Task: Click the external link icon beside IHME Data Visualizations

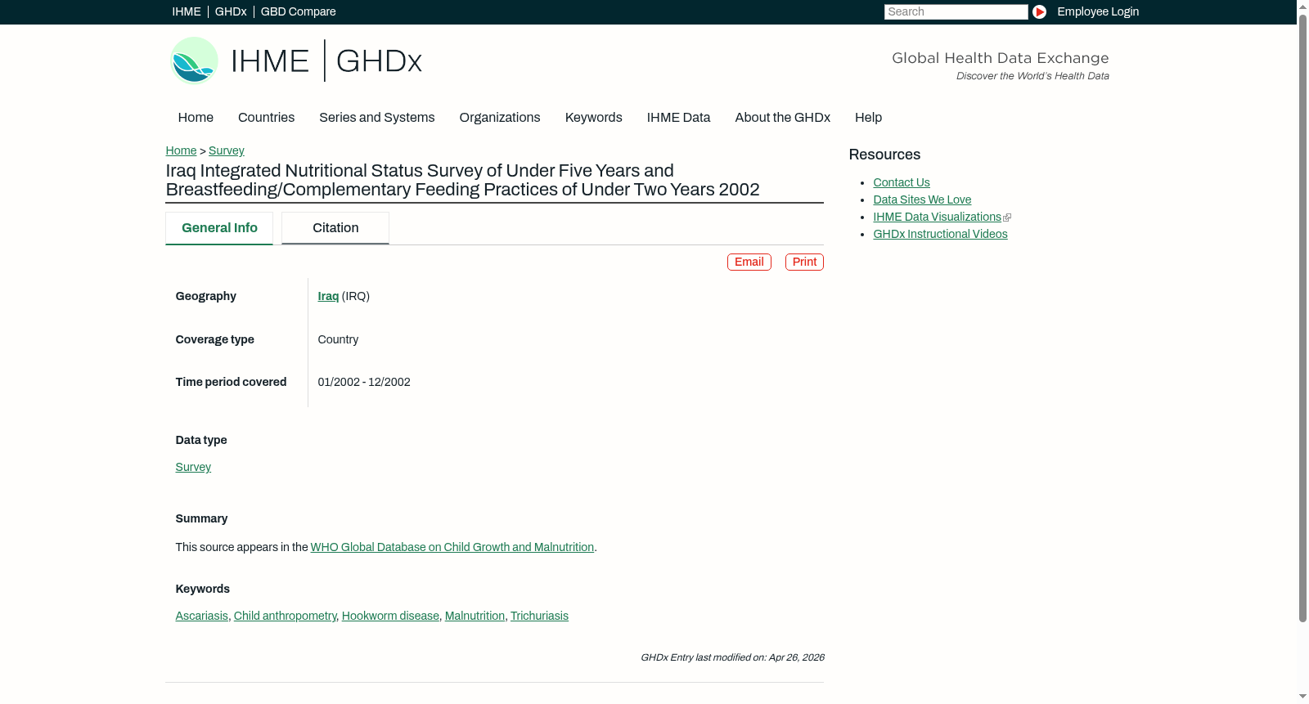Action: pyautogui.click(x=1007, y=217)
